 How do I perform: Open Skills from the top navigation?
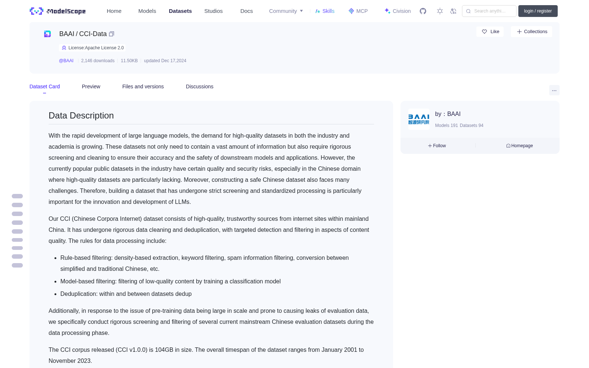[325, 11]
